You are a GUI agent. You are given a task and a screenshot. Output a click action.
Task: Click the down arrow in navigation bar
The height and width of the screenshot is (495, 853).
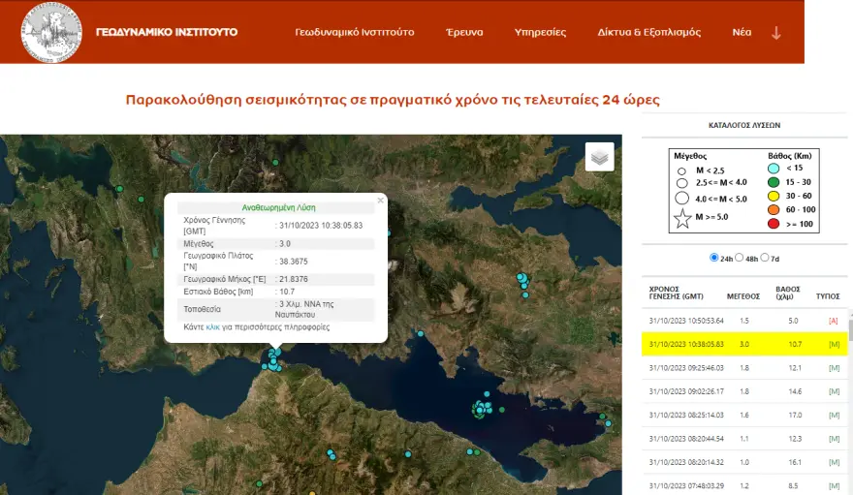click(775, 32)
